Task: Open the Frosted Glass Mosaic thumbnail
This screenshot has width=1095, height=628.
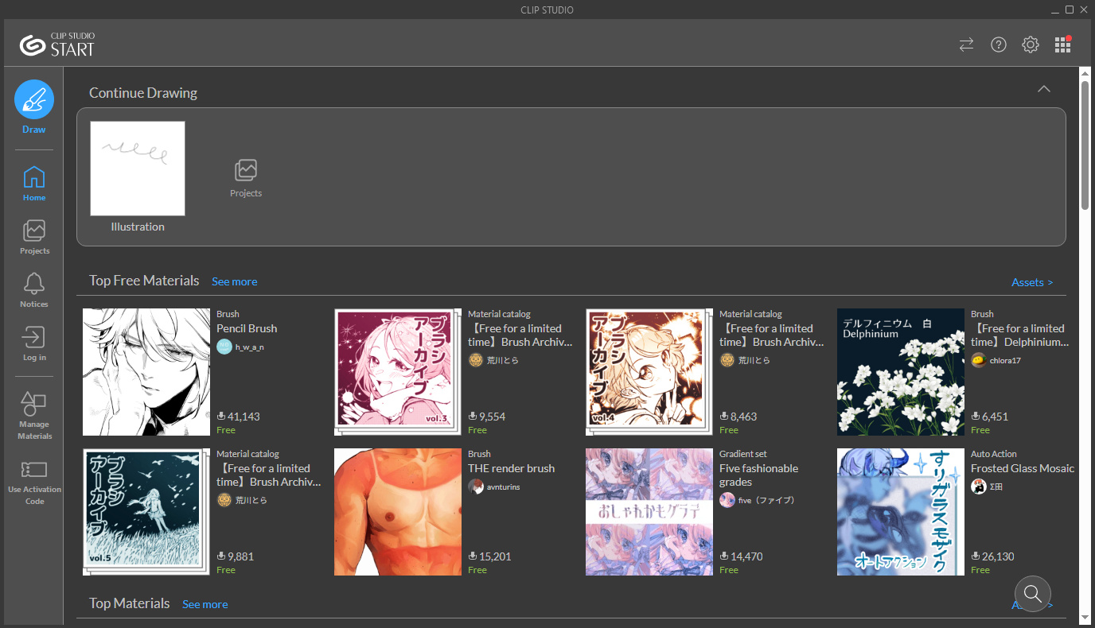Action: pyautogui.click(x=901, y=512)
